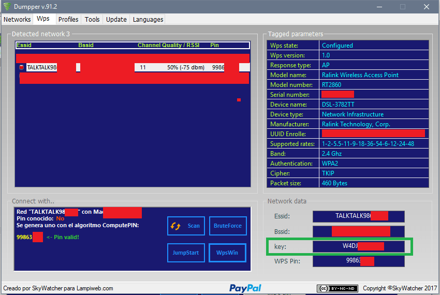Click the ComputePIN algorithm text line

point(78,225)
